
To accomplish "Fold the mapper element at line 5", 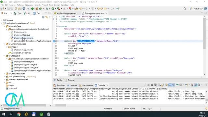I will [x=58, y=26].
